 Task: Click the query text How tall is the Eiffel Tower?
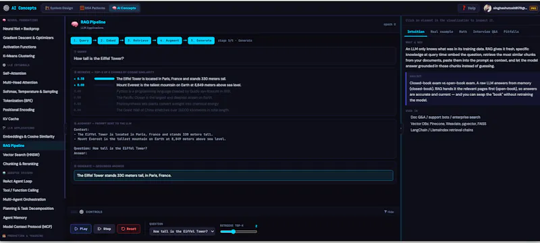coord(99,59)
